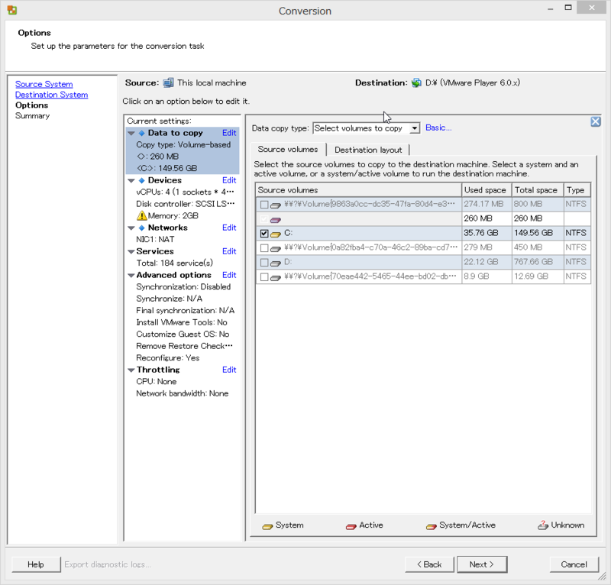Click the blue diamond icon next to Data to copy

point(142,133)
